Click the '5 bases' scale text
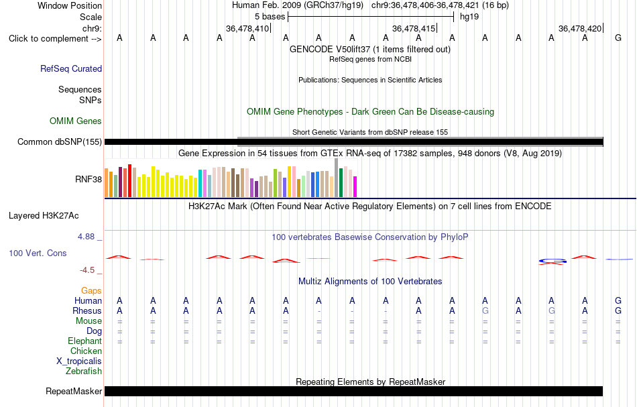637x407 pixels. click(x=270, y=17)
